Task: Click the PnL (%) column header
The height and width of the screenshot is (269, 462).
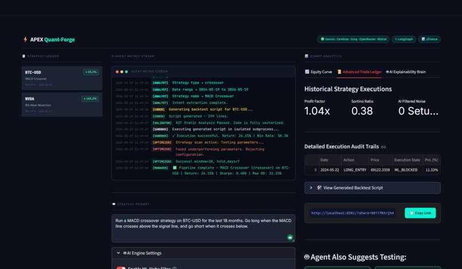Action: [432, 160]
